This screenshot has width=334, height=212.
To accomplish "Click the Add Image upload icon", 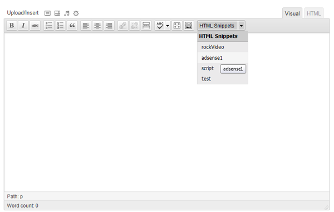I will point(47,13).
